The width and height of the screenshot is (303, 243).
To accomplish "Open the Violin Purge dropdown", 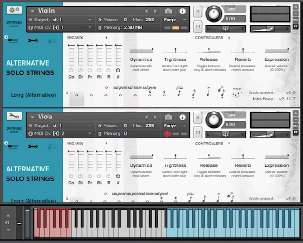I will pyautogui.click(x=174, y=20).
